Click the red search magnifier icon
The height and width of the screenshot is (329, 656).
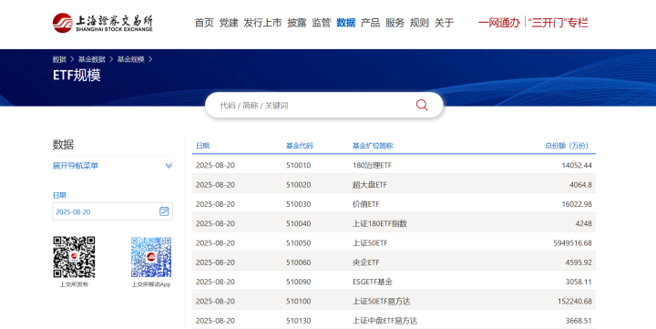click(x=422, y=105)
